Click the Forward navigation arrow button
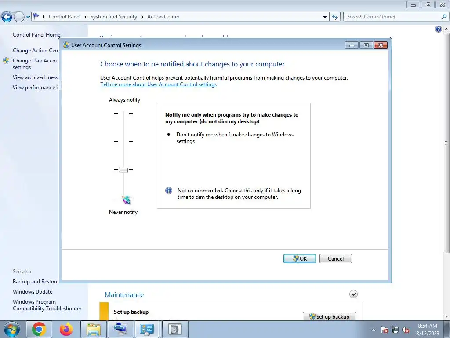This screenshot has height=338, width=450. click(x=19, y=17)
